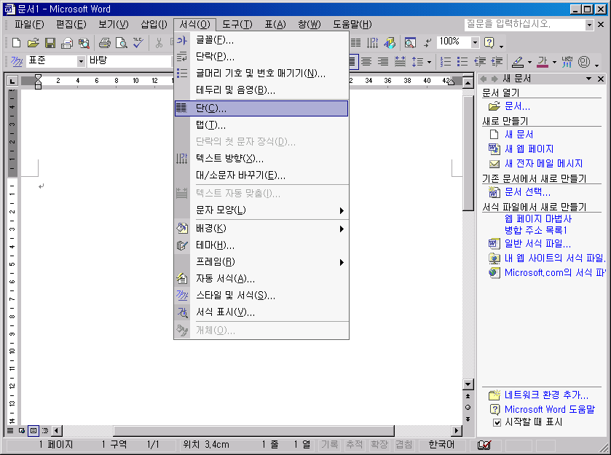Click the '일반 서식 파일...' link
The height and width of the screenshot is (455, 611).
(x=537, y=244)
